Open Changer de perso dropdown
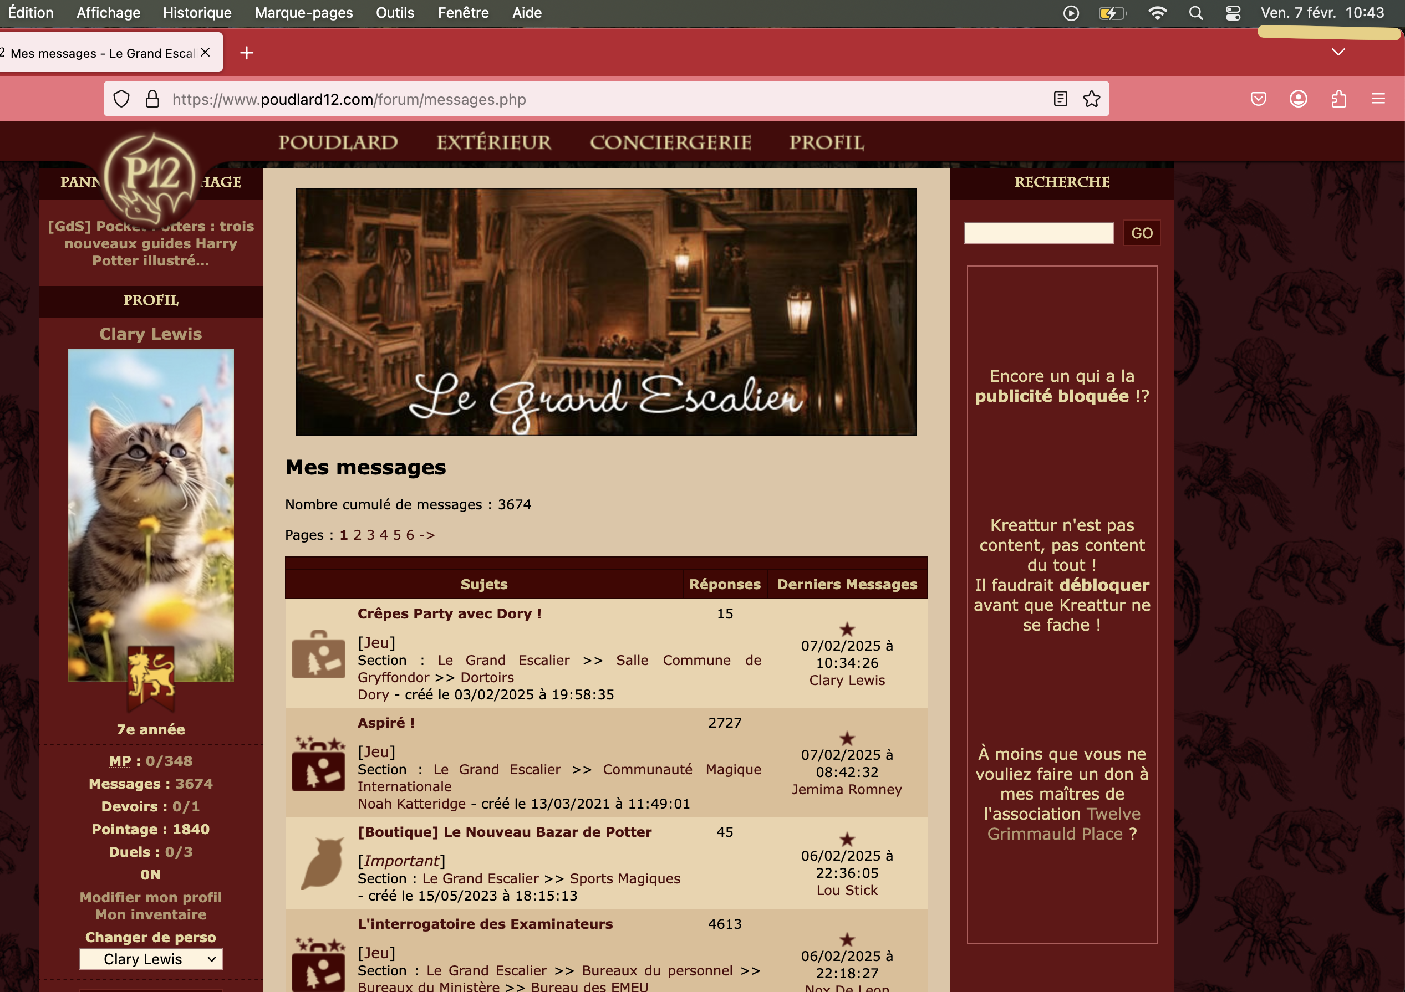 (151, 958)
